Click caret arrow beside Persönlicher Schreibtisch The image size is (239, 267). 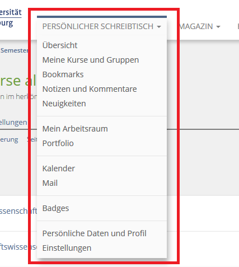159,27
